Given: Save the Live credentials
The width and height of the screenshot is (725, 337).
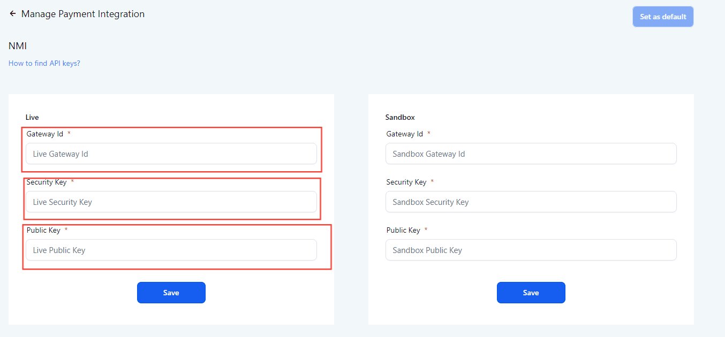Looking at the screenshot, I should [171, 293].
